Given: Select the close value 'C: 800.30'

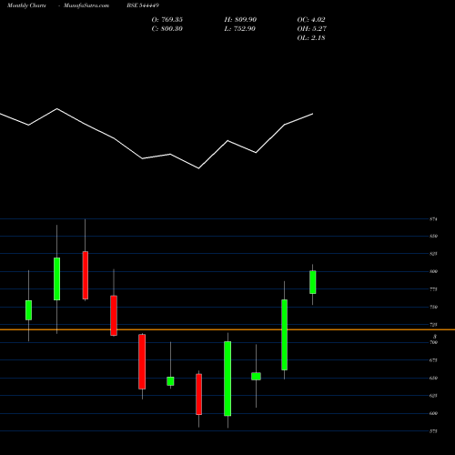Looking at the screenshot, I should point(167,28).
